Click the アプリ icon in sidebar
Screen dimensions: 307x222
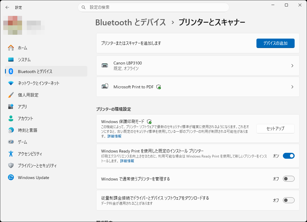tap(11, 107)
